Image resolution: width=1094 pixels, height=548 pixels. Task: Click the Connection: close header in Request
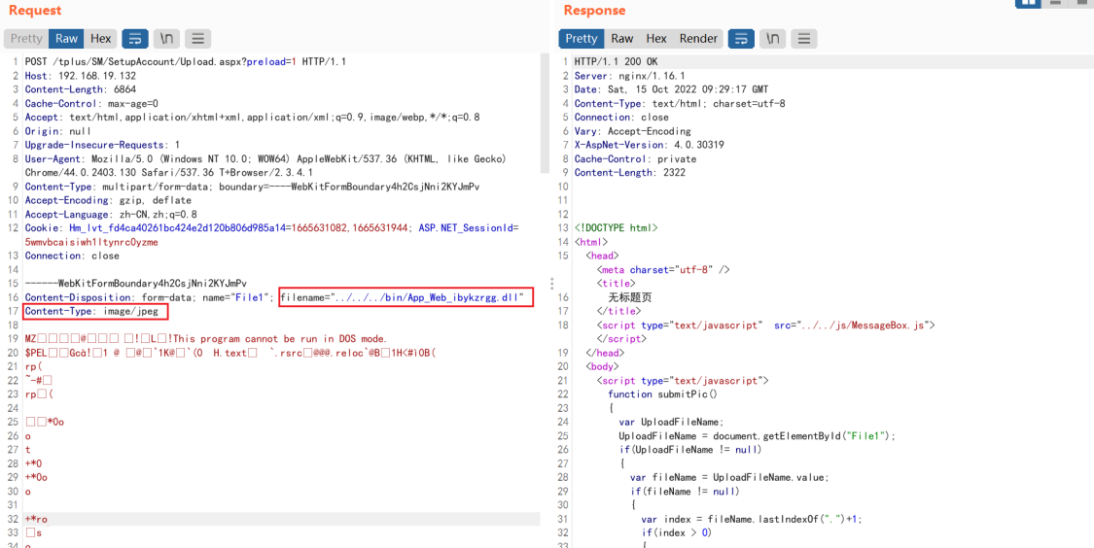click(72, 256)
